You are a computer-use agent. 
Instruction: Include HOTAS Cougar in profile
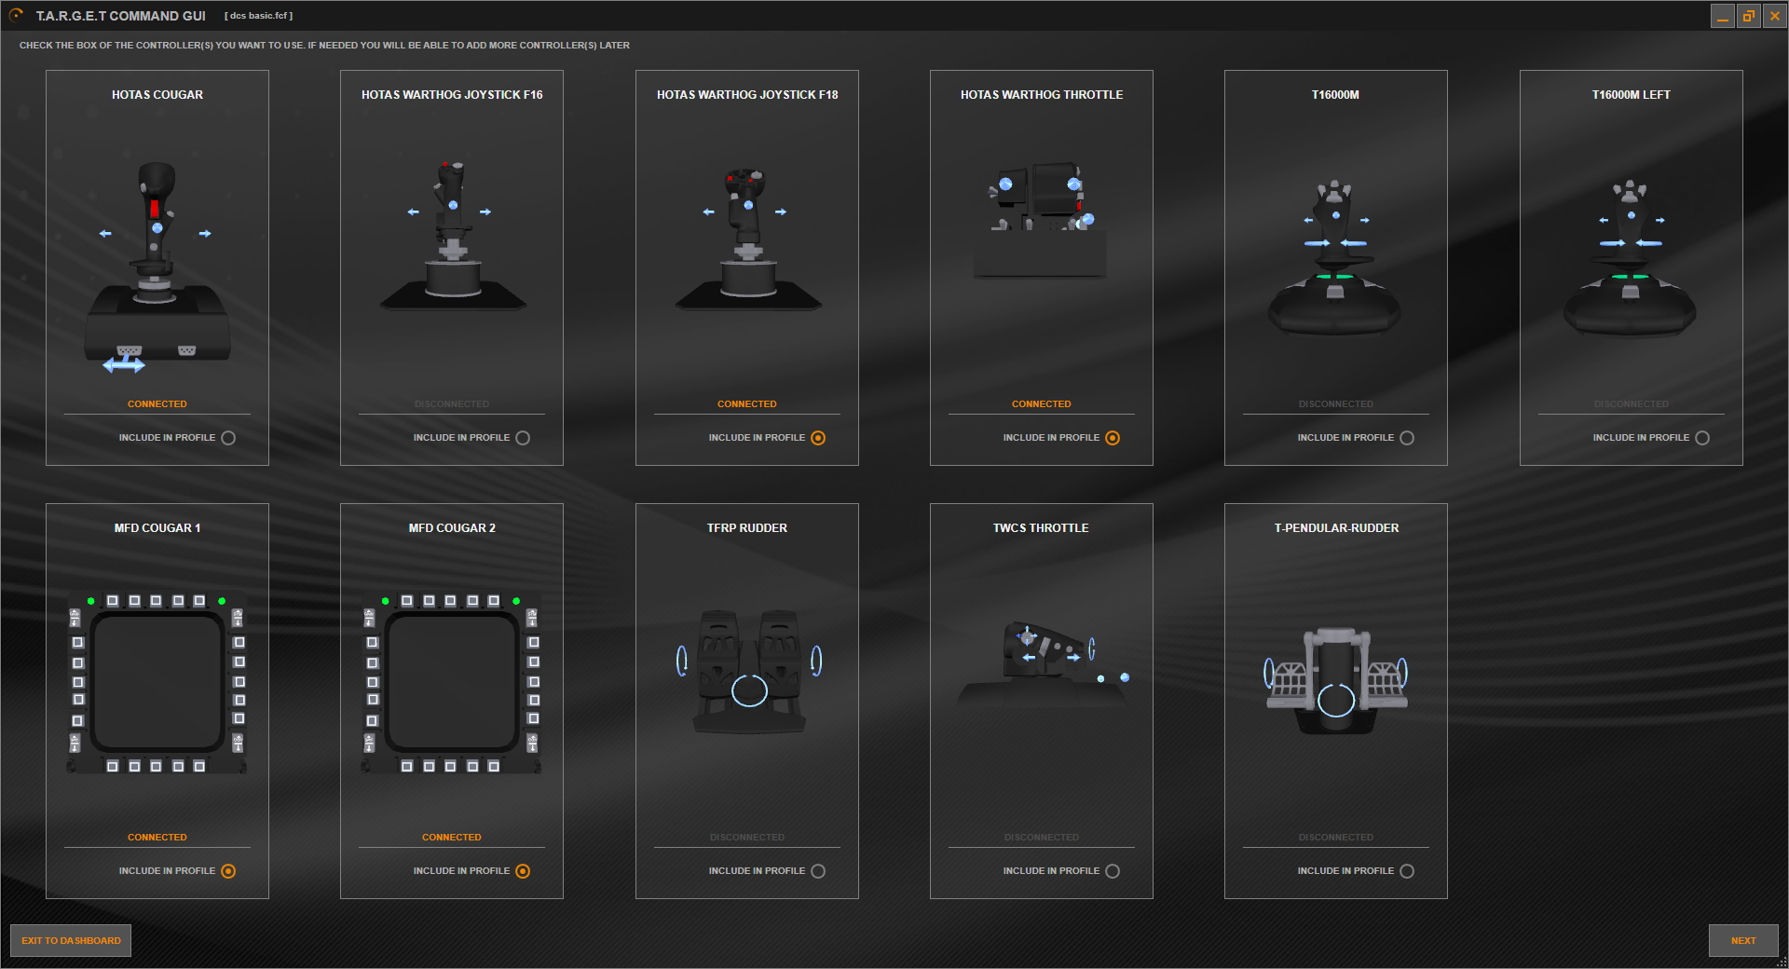pyautogui.click(x=228, y=438)
